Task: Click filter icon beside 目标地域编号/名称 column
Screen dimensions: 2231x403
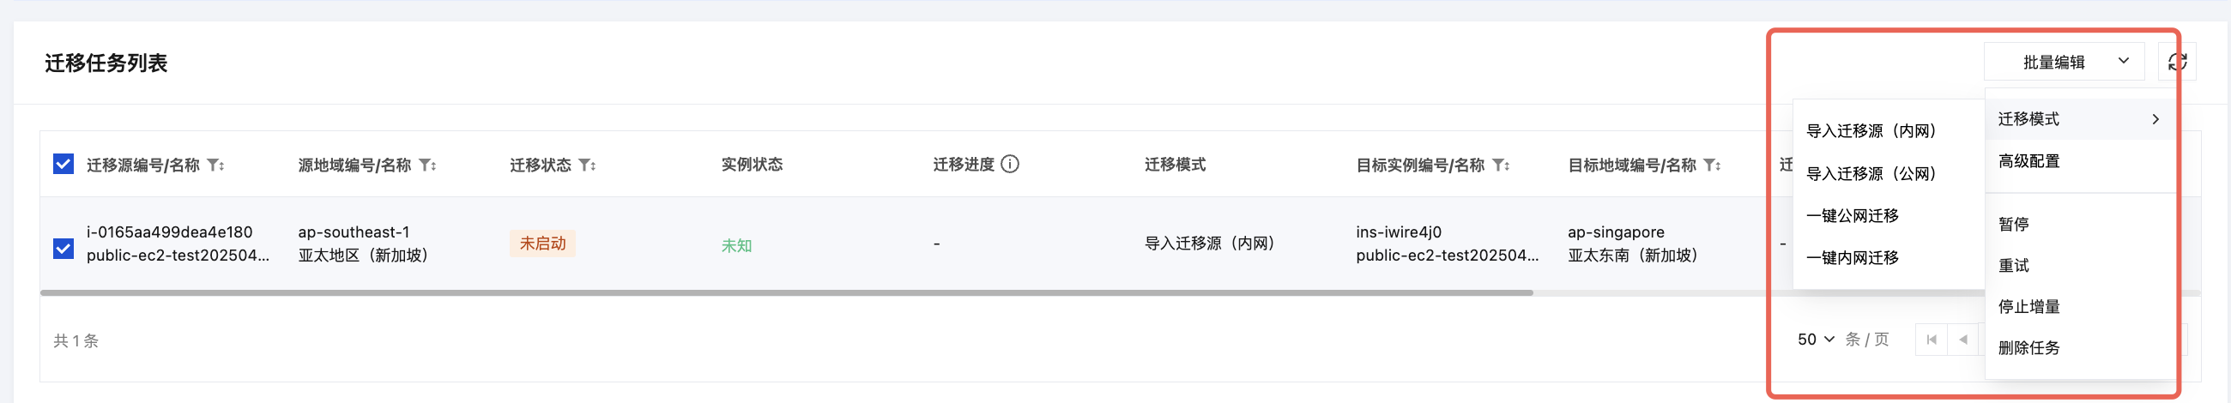Action: coord(1711,165)
